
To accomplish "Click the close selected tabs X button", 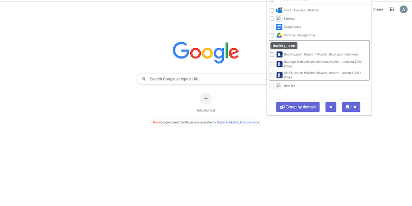I will click(331, 107).
